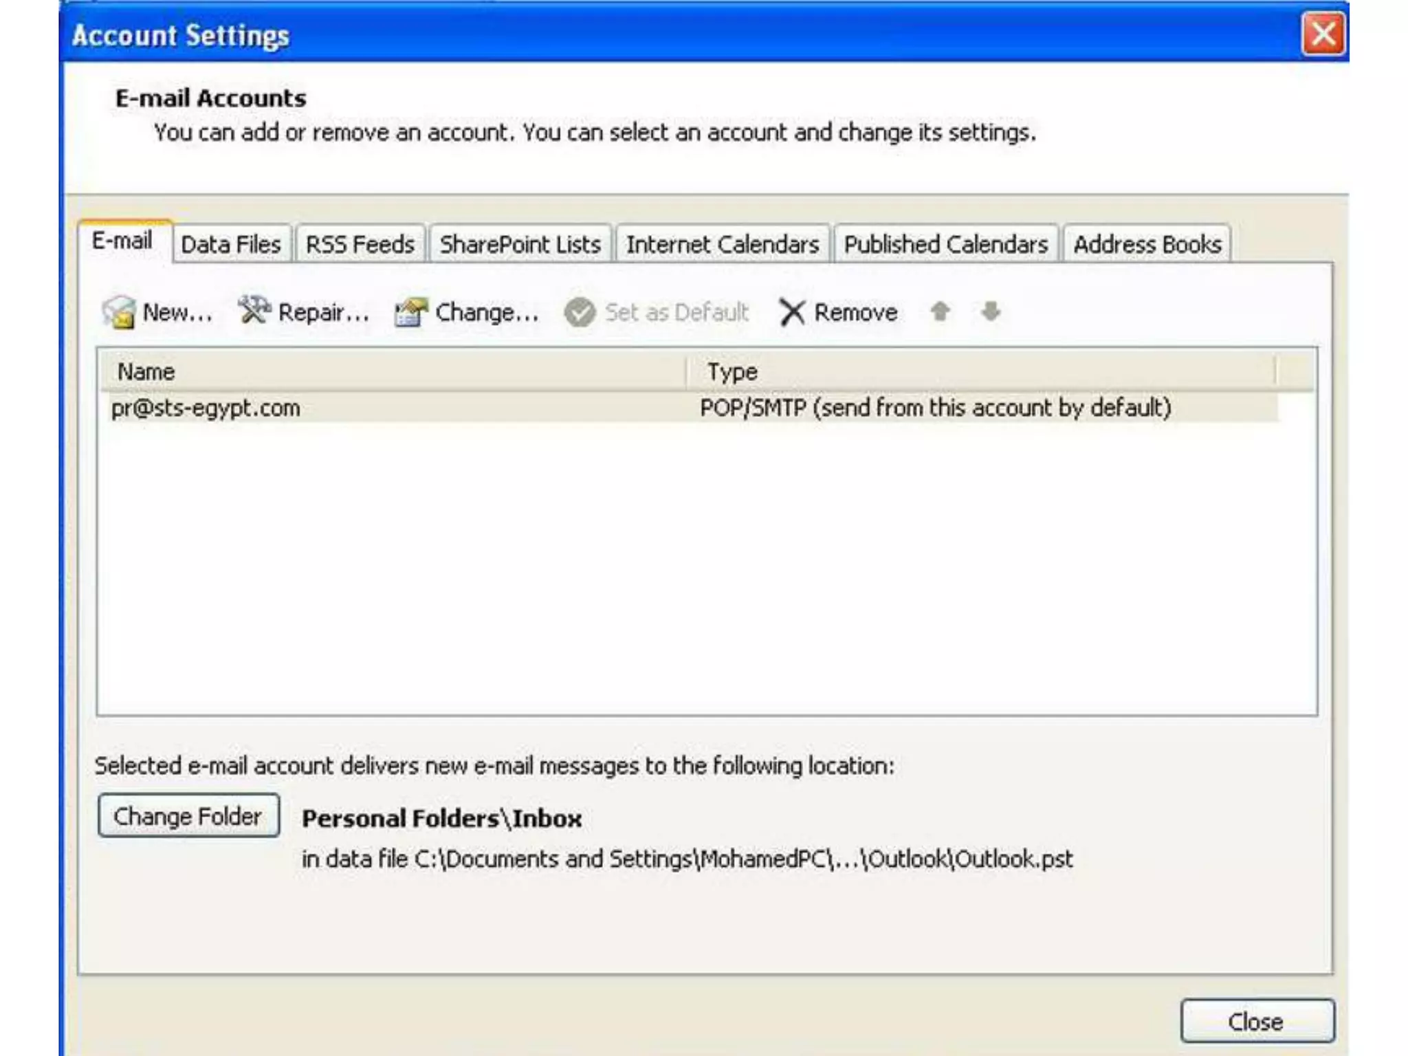Open the Data Files tab

[x=231, y=244]
